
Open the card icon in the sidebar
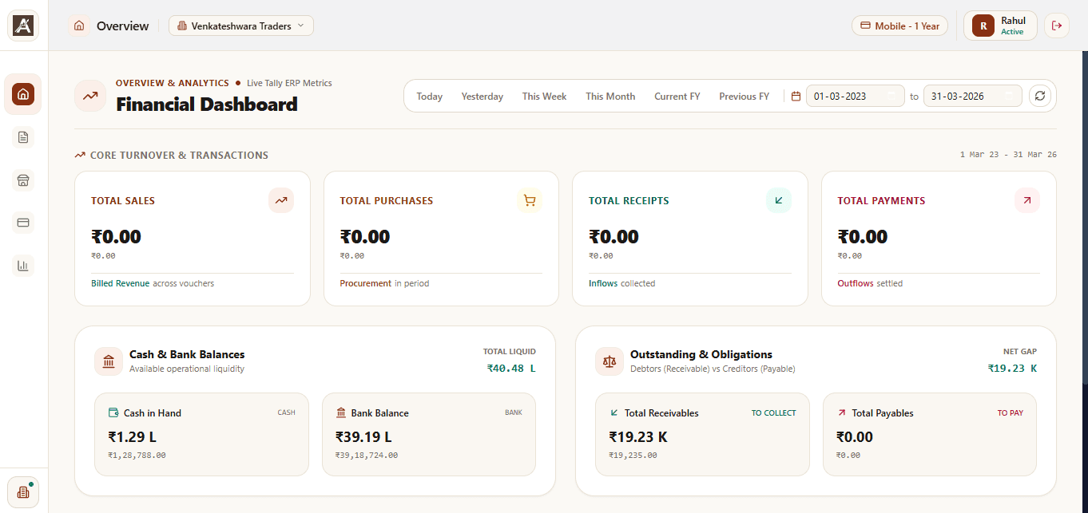coord(23,223)
